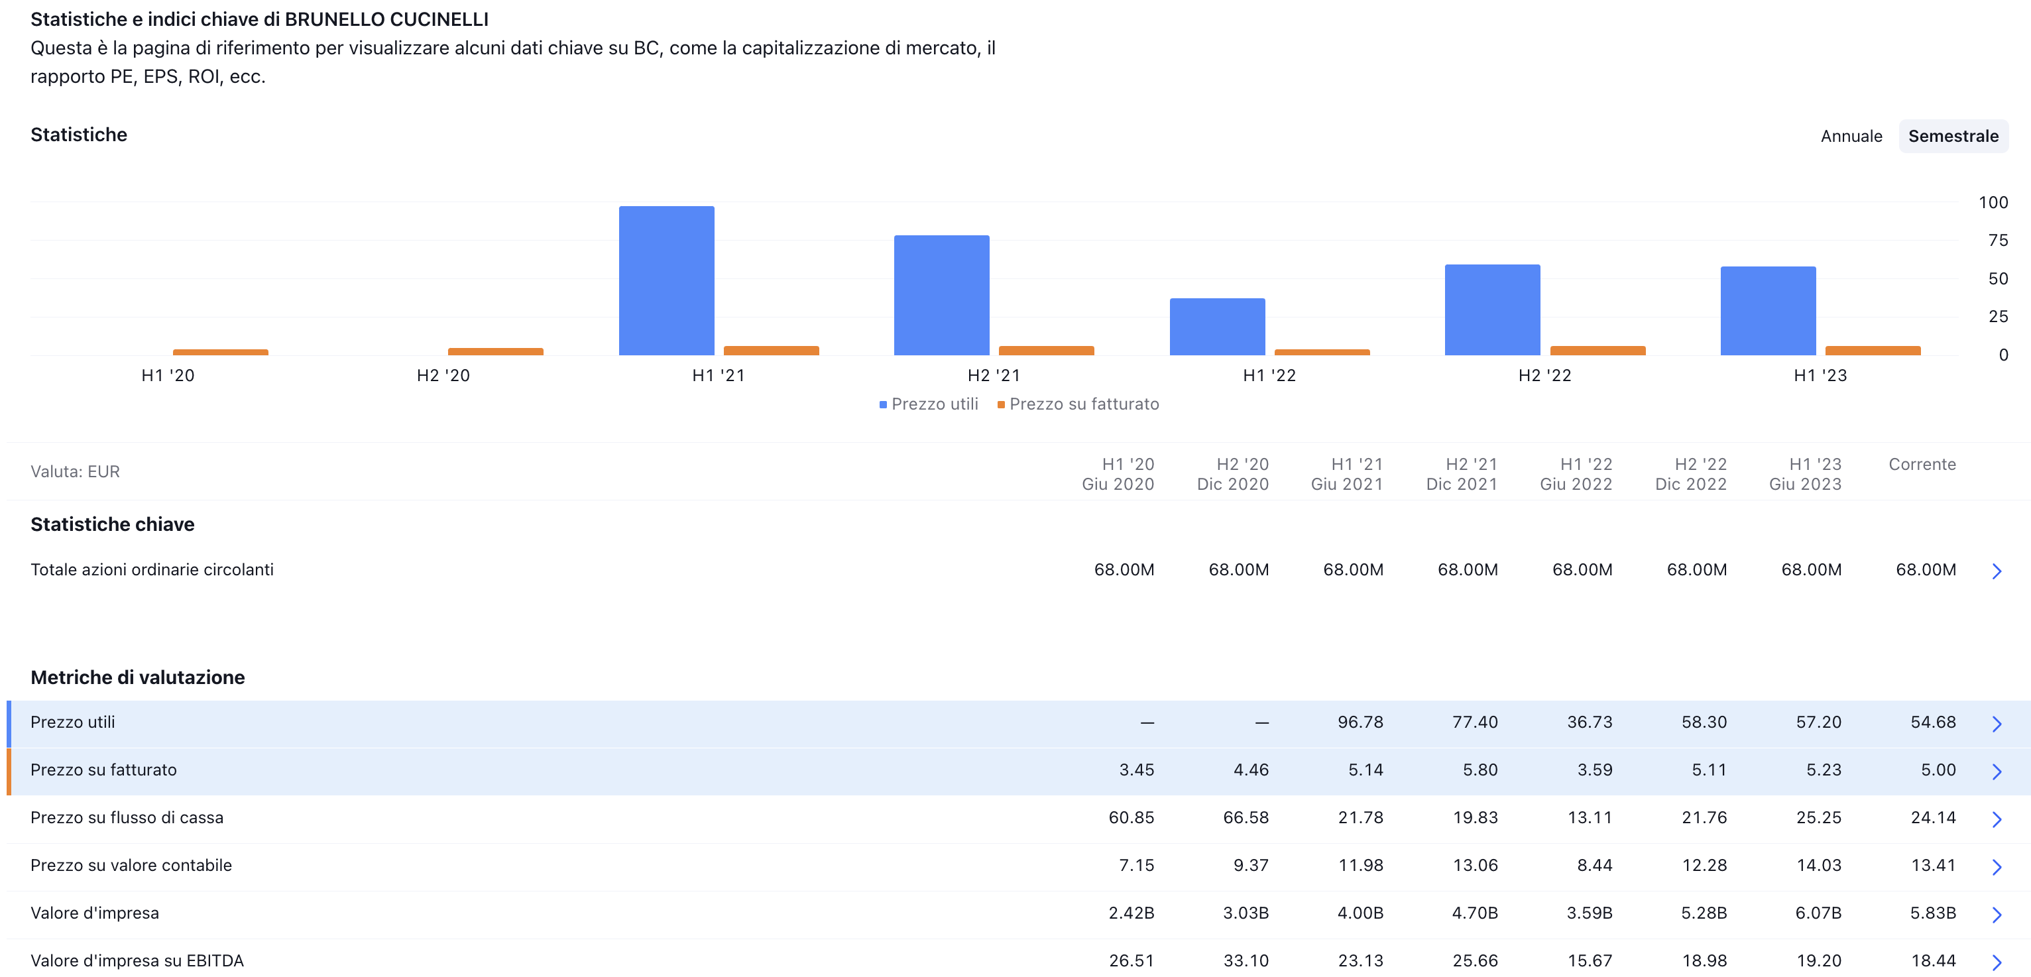
Task: Click the Prezzo su flusso di cassa label
Action: (x=127, y=818)
